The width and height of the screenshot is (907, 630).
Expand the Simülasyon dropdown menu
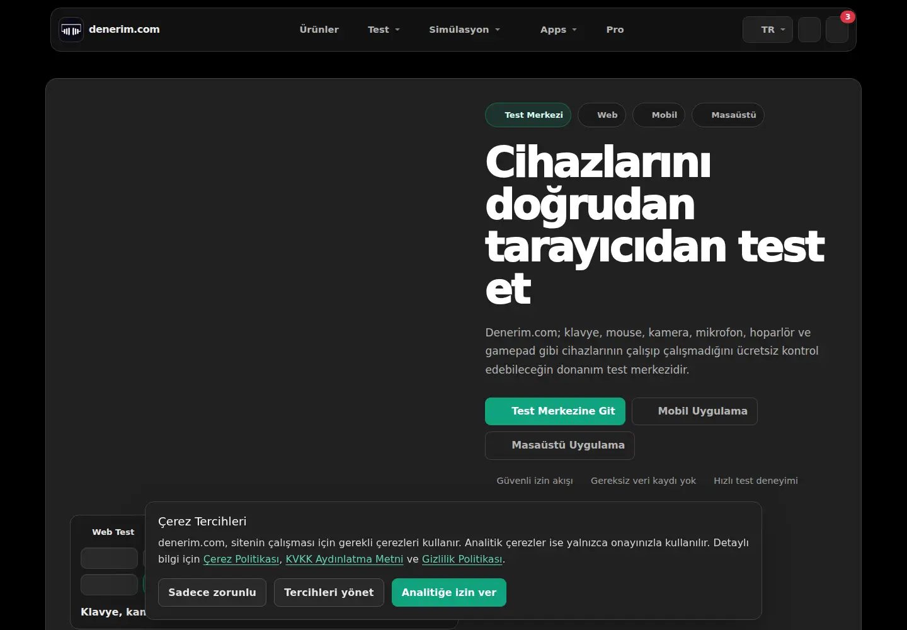tap(465, 30)
